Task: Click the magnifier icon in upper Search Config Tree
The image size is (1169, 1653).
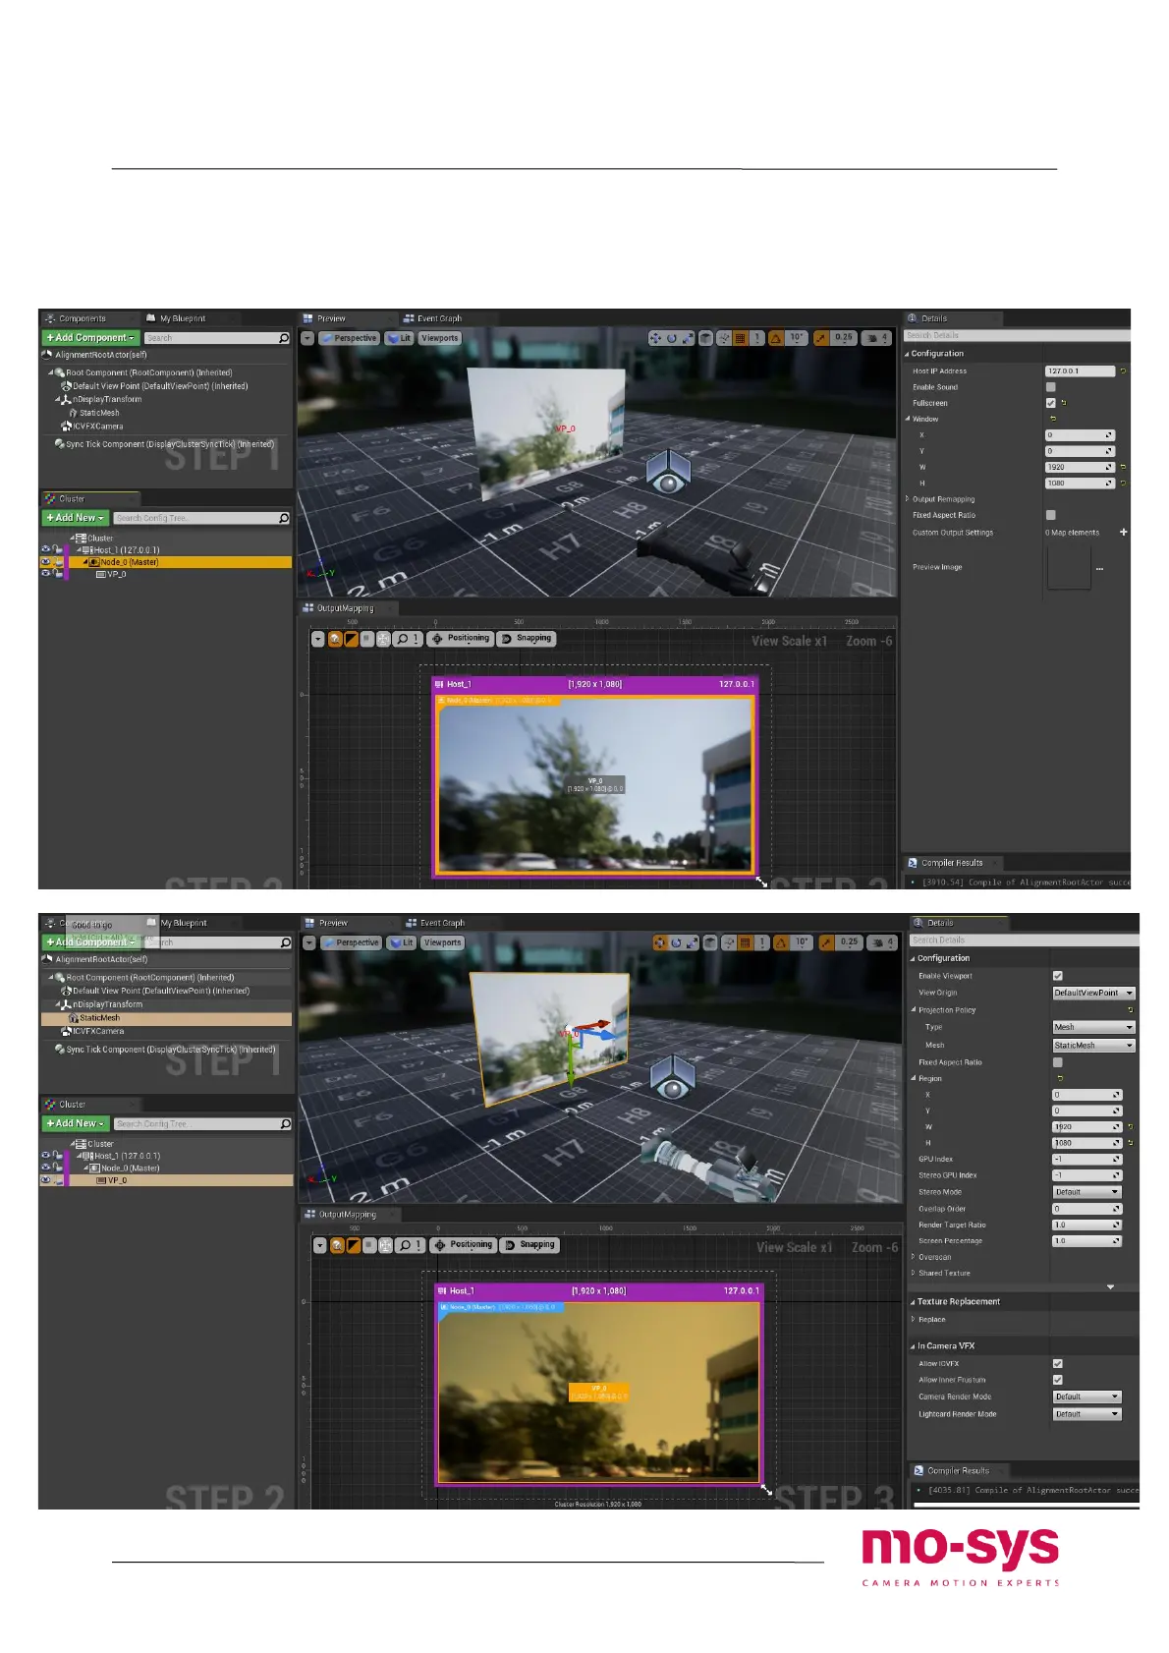Action: coord(284,518)
